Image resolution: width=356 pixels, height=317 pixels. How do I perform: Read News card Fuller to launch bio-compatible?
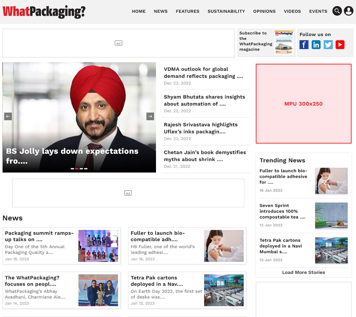(x=158, y=236)
